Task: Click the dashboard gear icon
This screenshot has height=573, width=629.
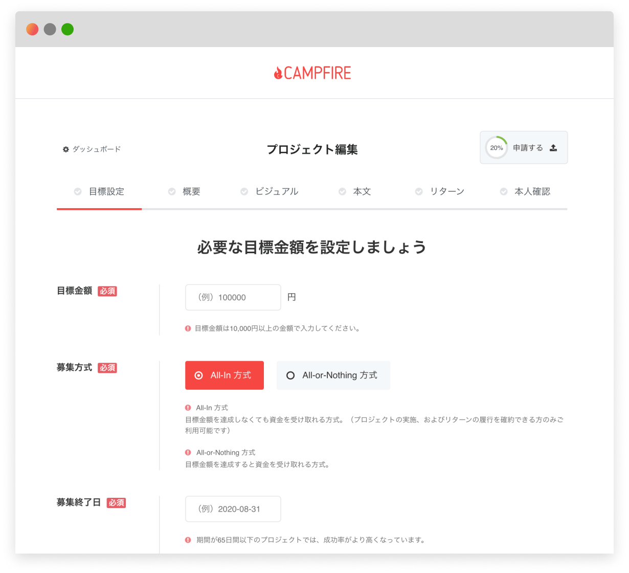Action: pyautogui.click(x=65, y=149)
